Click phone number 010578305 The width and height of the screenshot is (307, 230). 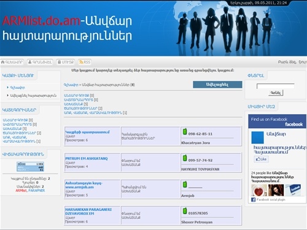click(x=198, y=213)
